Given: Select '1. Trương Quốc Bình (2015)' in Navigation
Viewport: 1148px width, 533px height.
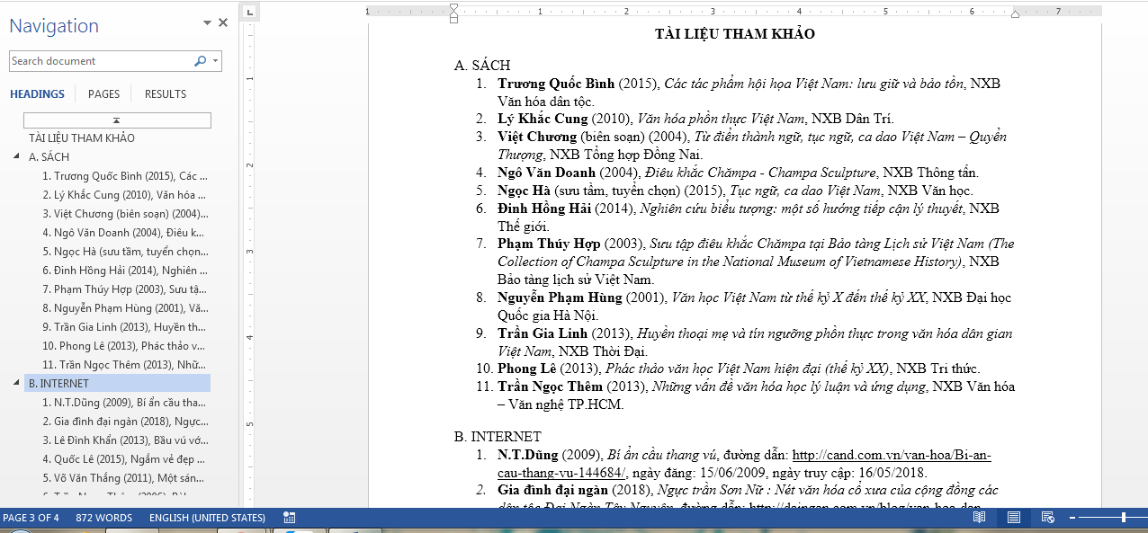Looking at the screenshot, I should click(x=125, y=176).
